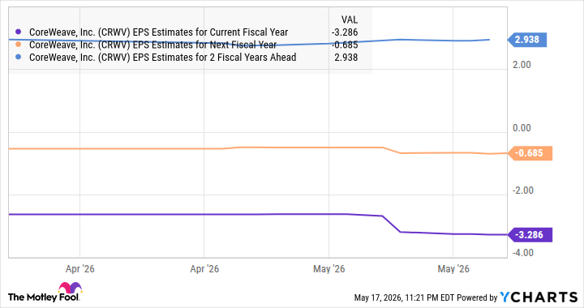The width and height of the screenshot is (584, 308).
Task: Click the Motley Fool logo text
Action: pyautogui.click(x=44, y=297)
